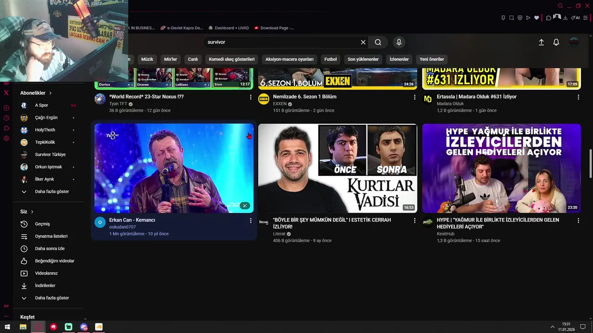Open more options for Estetik Cerrah İzliyor video
Viewport: 593px width, 333px height.
(x=415, y=221)
